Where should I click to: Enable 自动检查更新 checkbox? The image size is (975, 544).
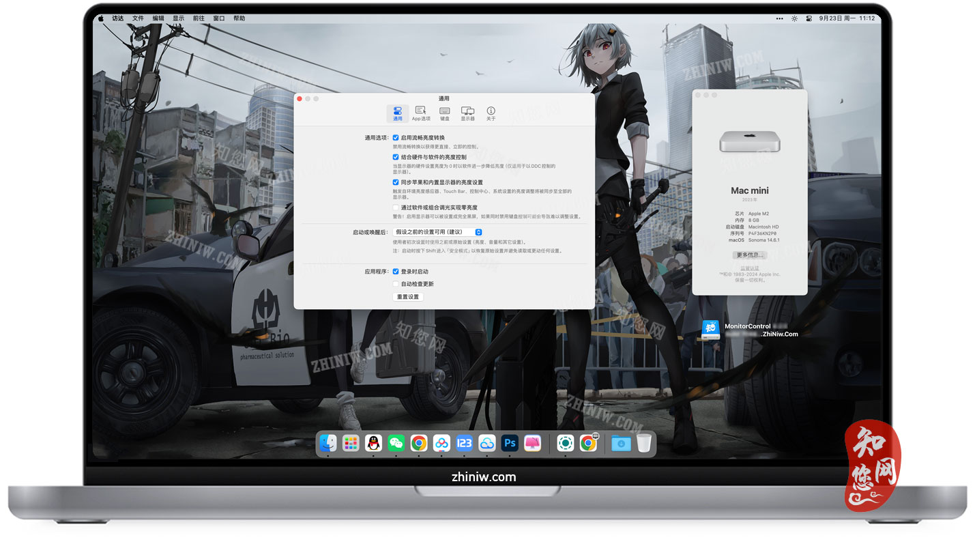396,284
